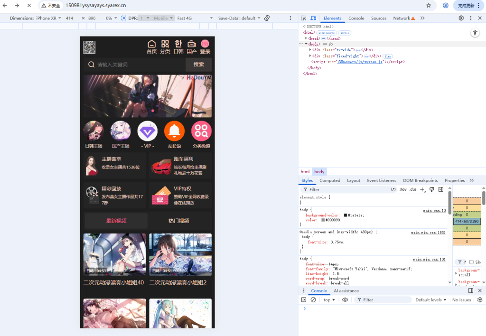
Task: Open DevTools settings gear
Action: point(461,18)
